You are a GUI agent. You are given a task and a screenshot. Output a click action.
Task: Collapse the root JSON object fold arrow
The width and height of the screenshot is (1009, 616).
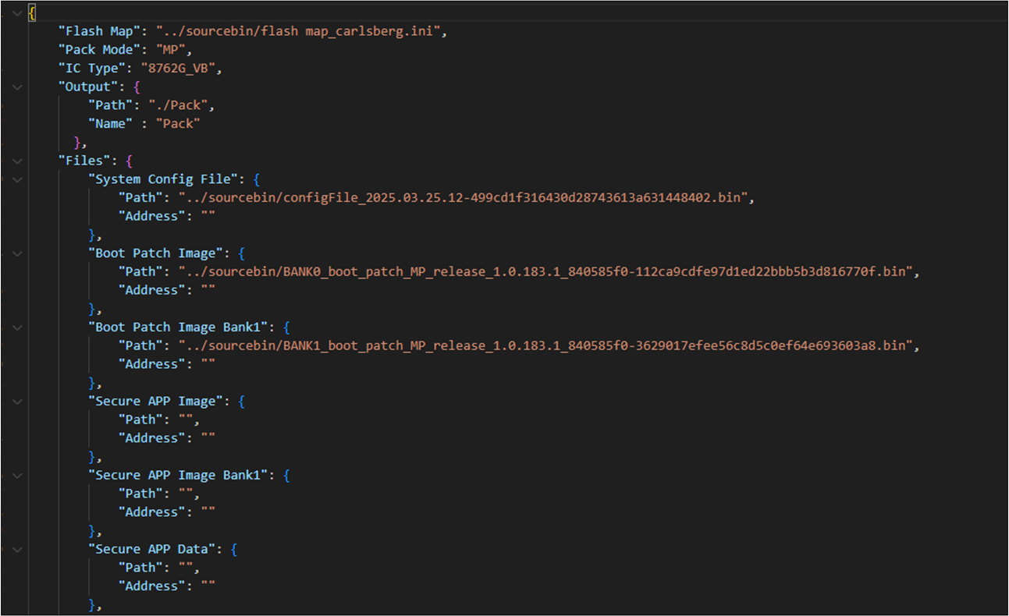[x=17, y=13]
